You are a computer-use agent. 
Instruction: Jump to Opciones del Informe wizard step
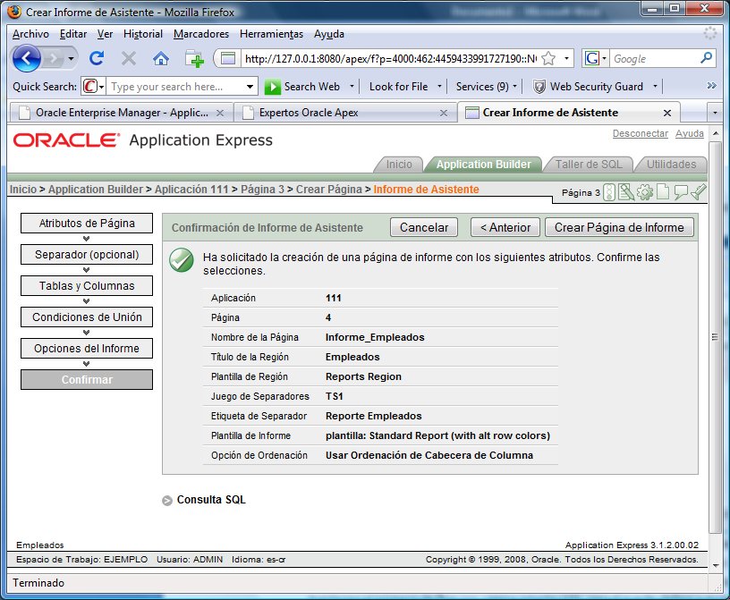[87, 348]
